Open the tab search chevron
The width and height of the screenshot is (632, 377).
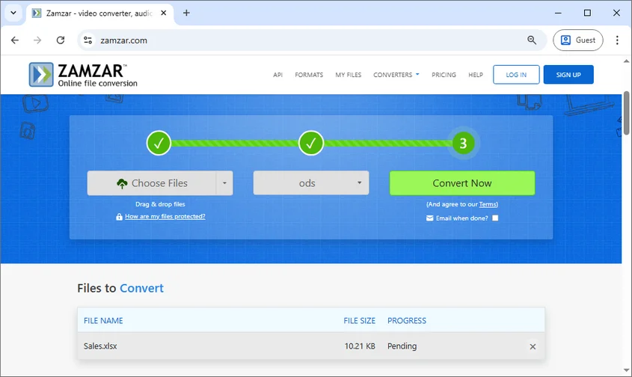pos(13,13)
